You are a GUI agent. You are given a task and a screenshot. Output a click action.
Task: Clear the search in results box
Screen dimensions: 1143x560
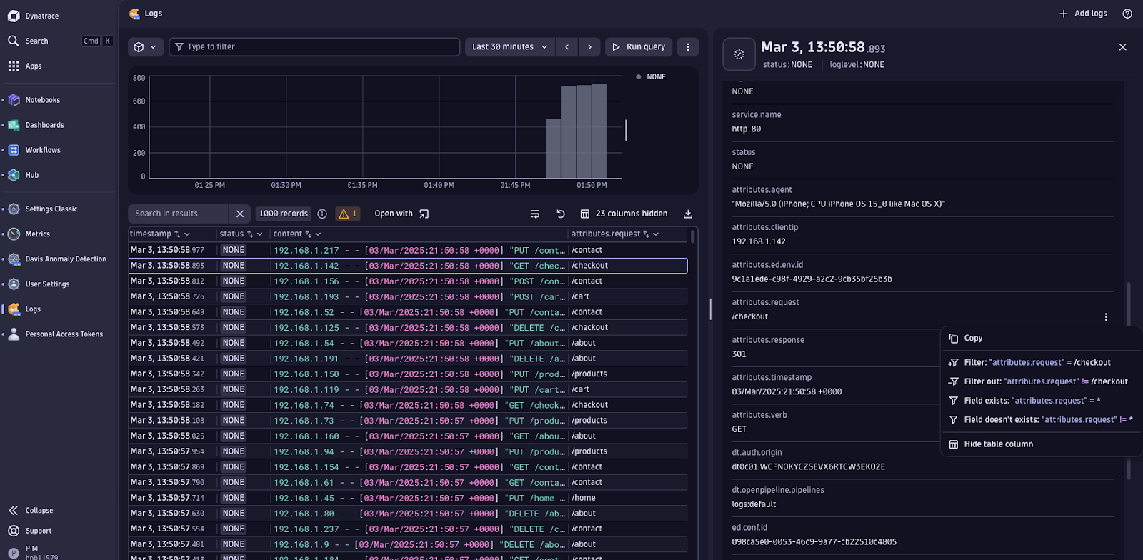pyautogui.click(x=240, y=214)
